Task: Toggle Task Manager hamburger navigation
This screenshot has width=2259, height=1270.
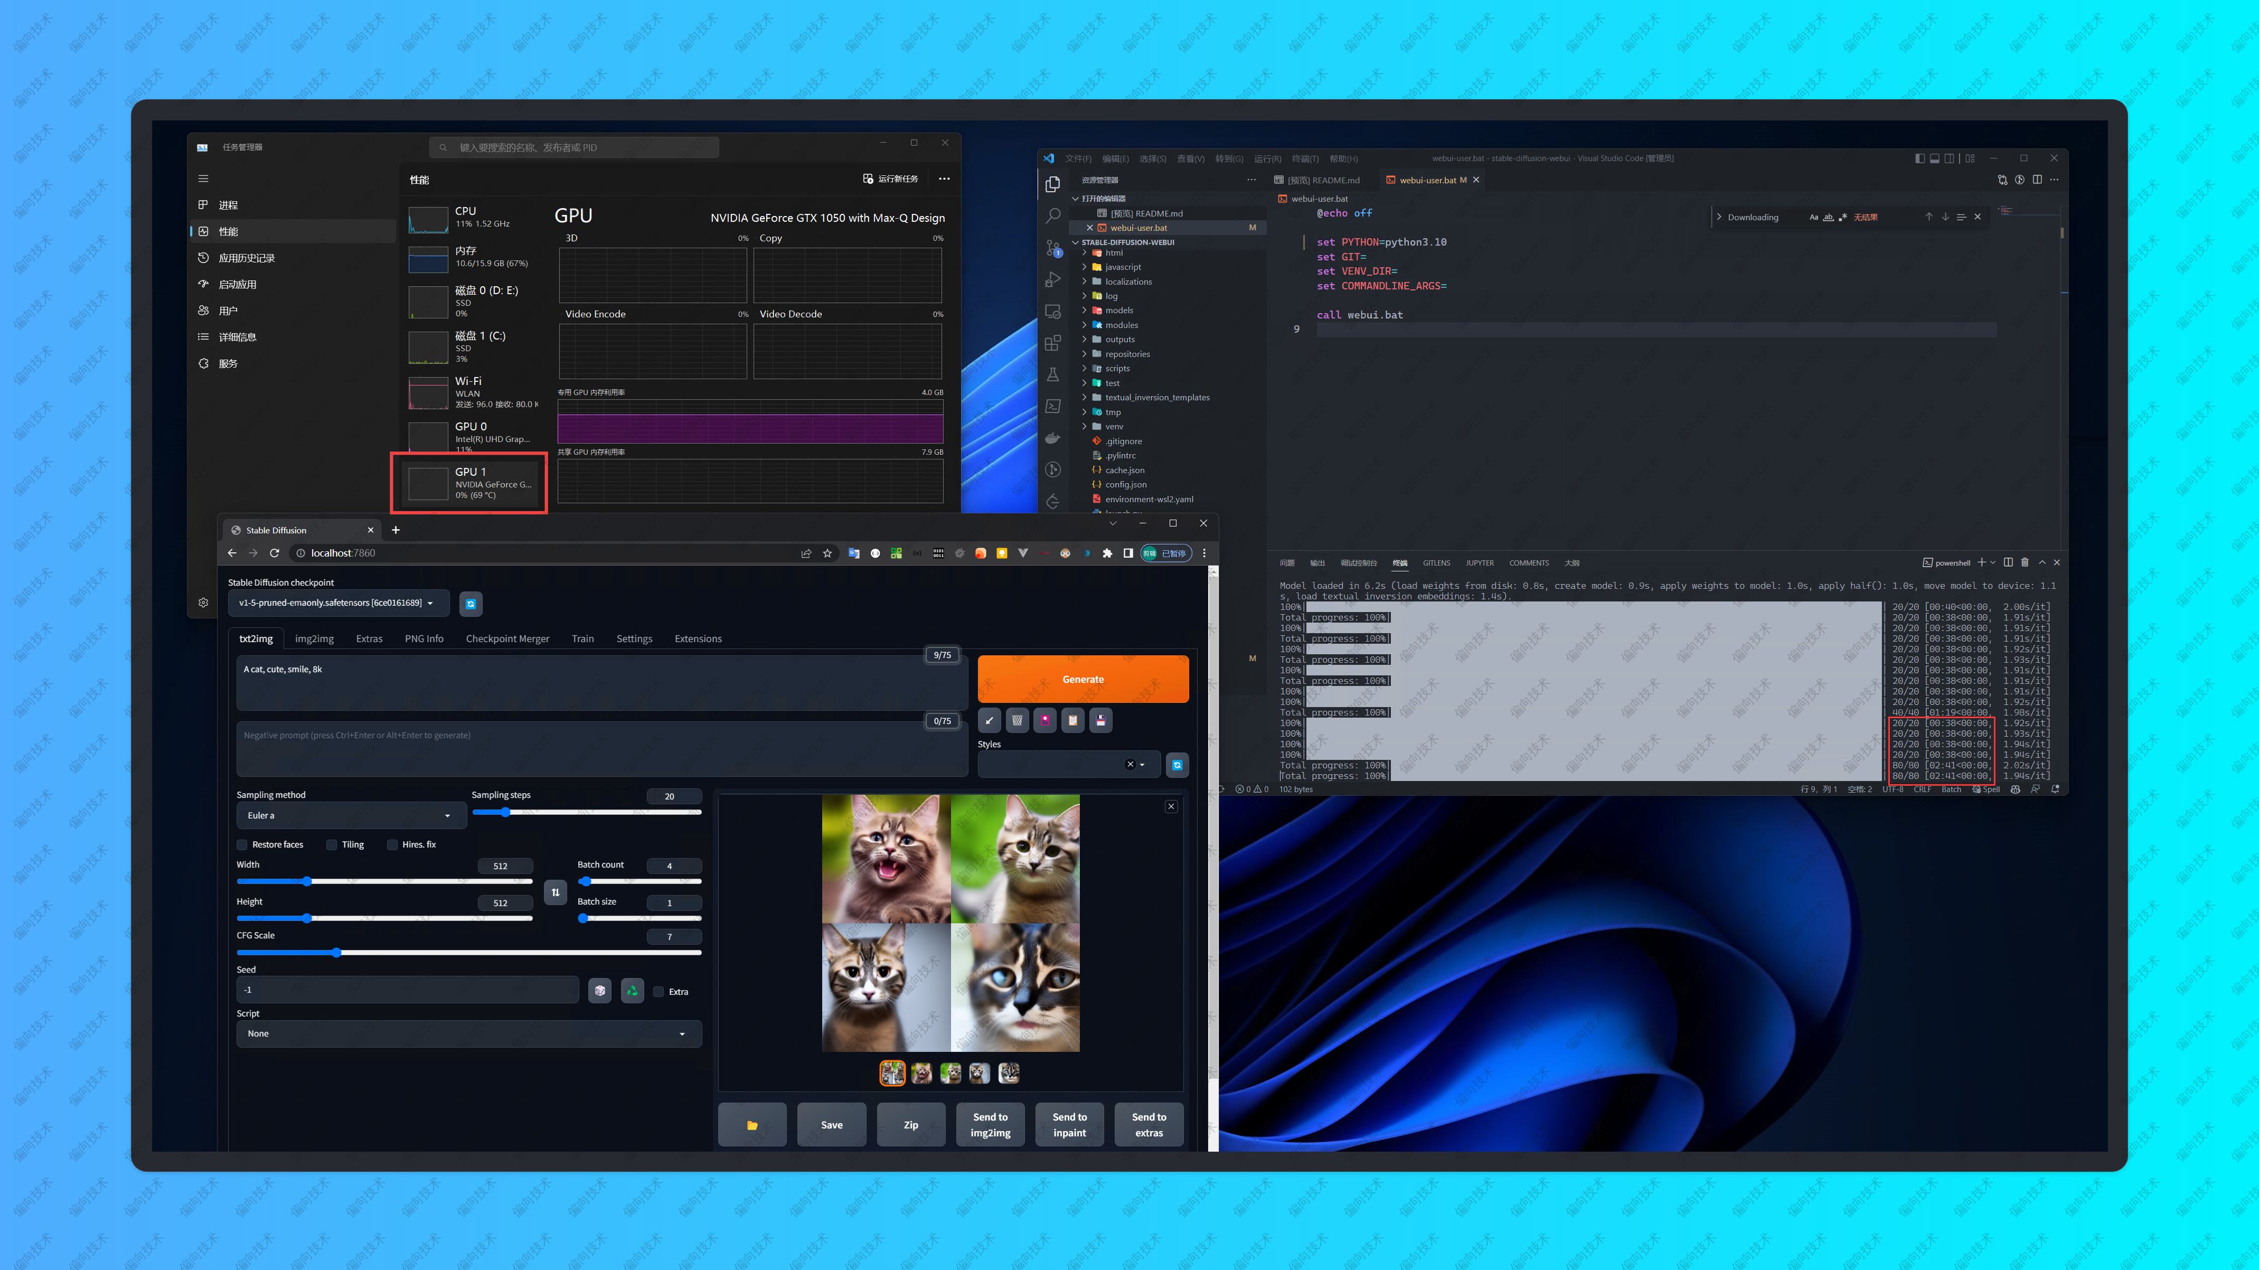Action: click(203, 179)
